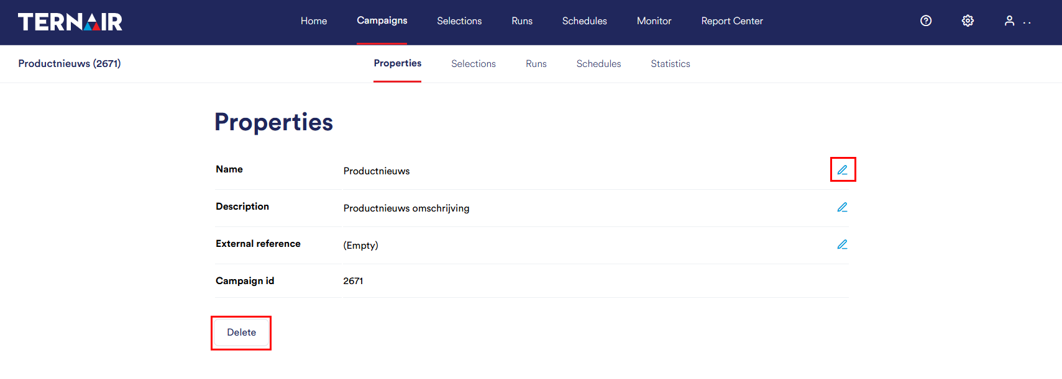Viewport: 1062px width, 379px height.
Task: Click the Ternair logo
Action: [70, 22]
